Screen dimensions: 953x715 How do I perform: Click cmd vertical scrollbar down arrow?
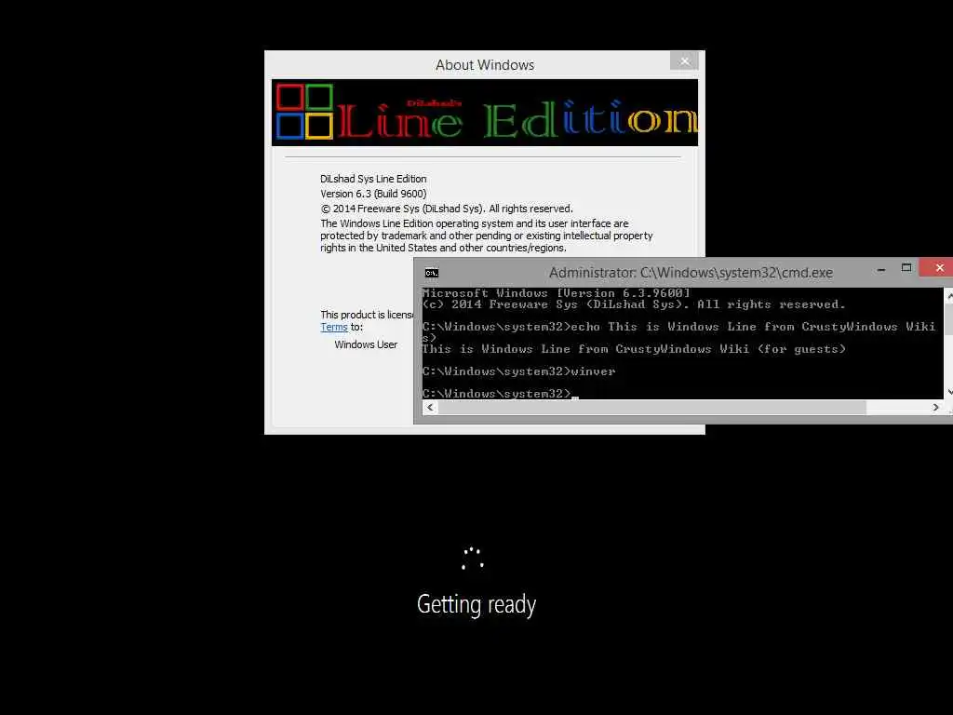click(x=948, y=392)
